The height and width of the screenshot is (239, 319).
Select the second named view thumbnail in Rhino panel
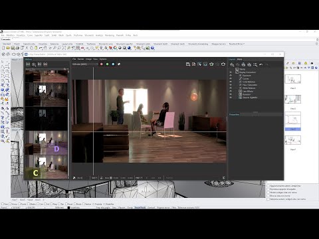293,99
